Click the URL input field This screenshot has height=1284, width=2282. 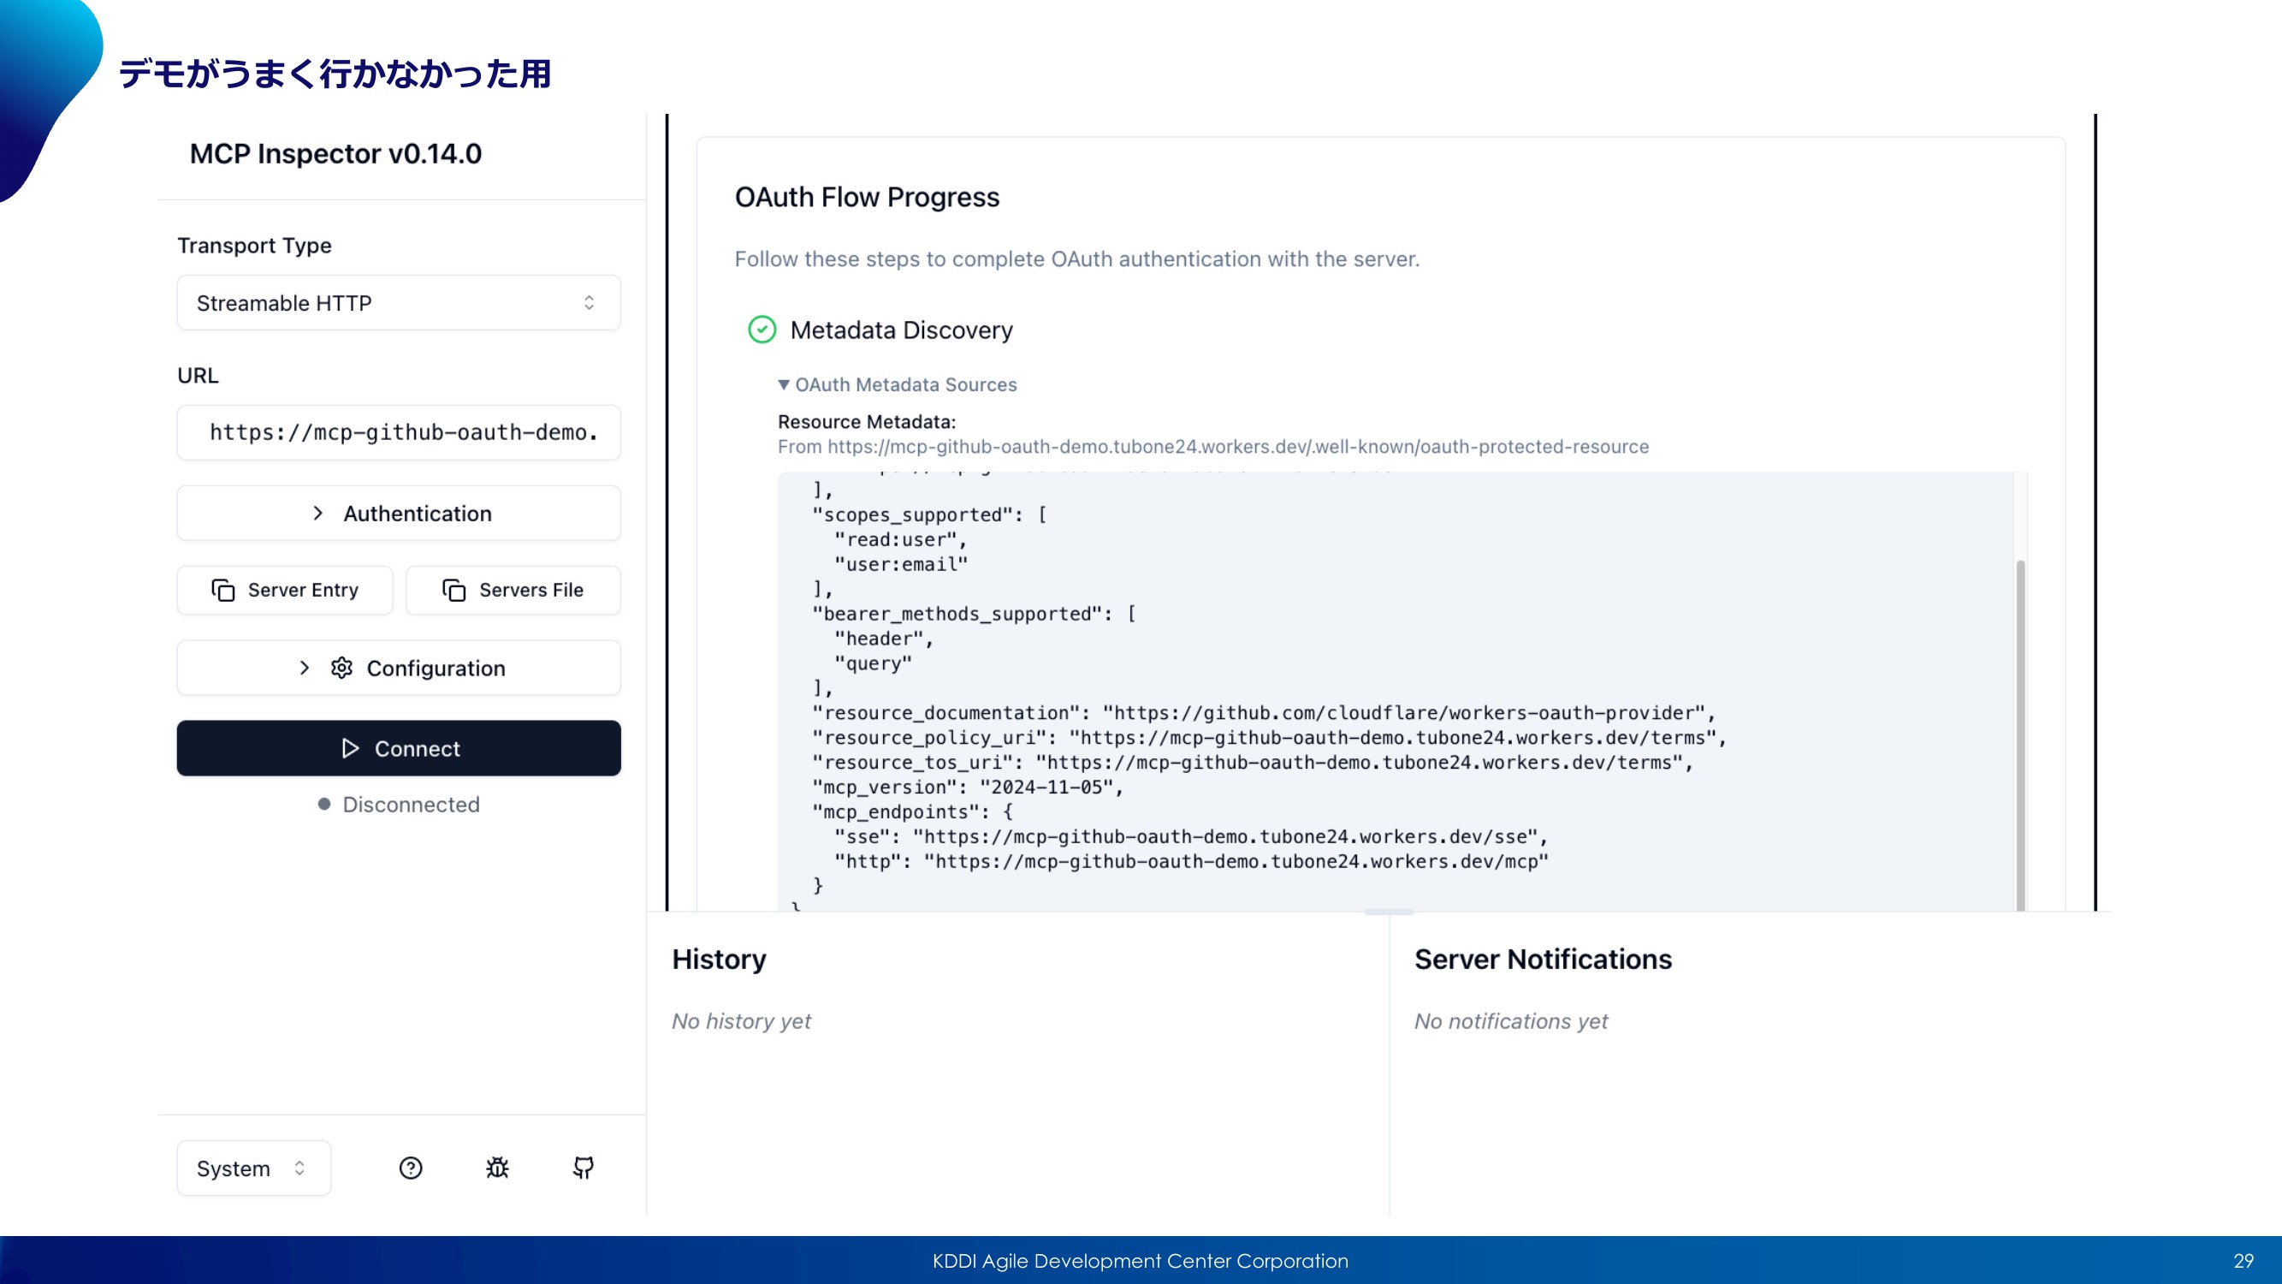(399, 432)
